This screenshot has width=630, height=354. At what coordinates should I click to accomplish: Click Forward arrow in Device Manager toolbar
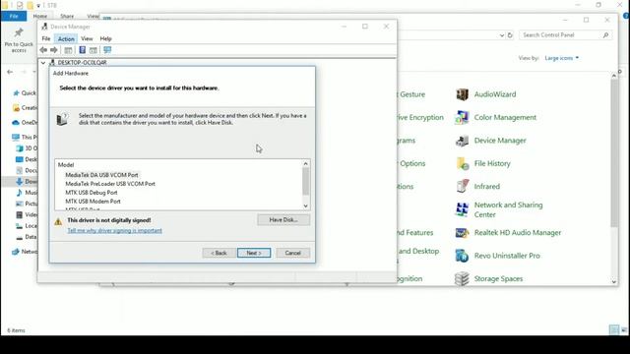pyautogui.click(x=54, y=50)
